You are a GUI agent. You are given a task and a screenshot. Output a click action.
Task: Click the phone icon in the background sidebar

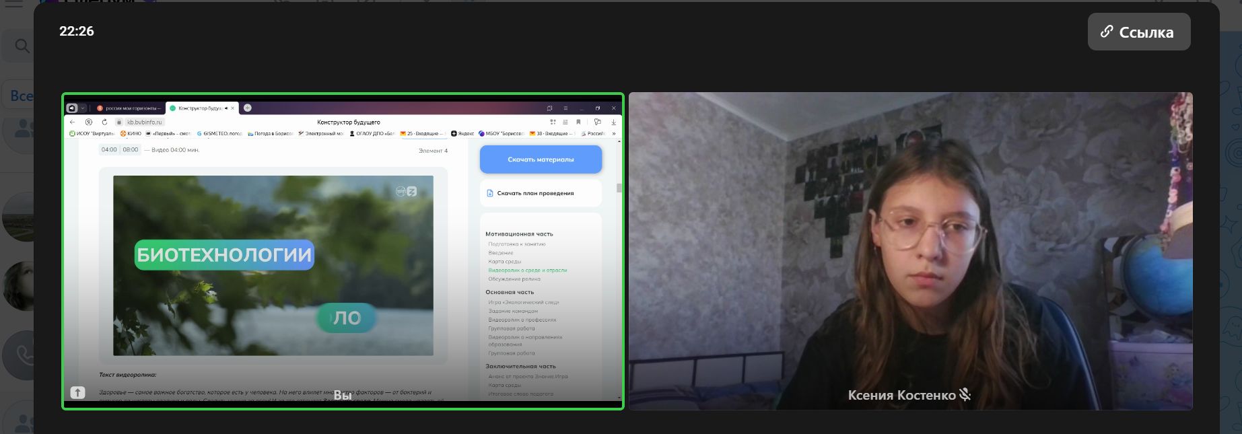(24, 355)
